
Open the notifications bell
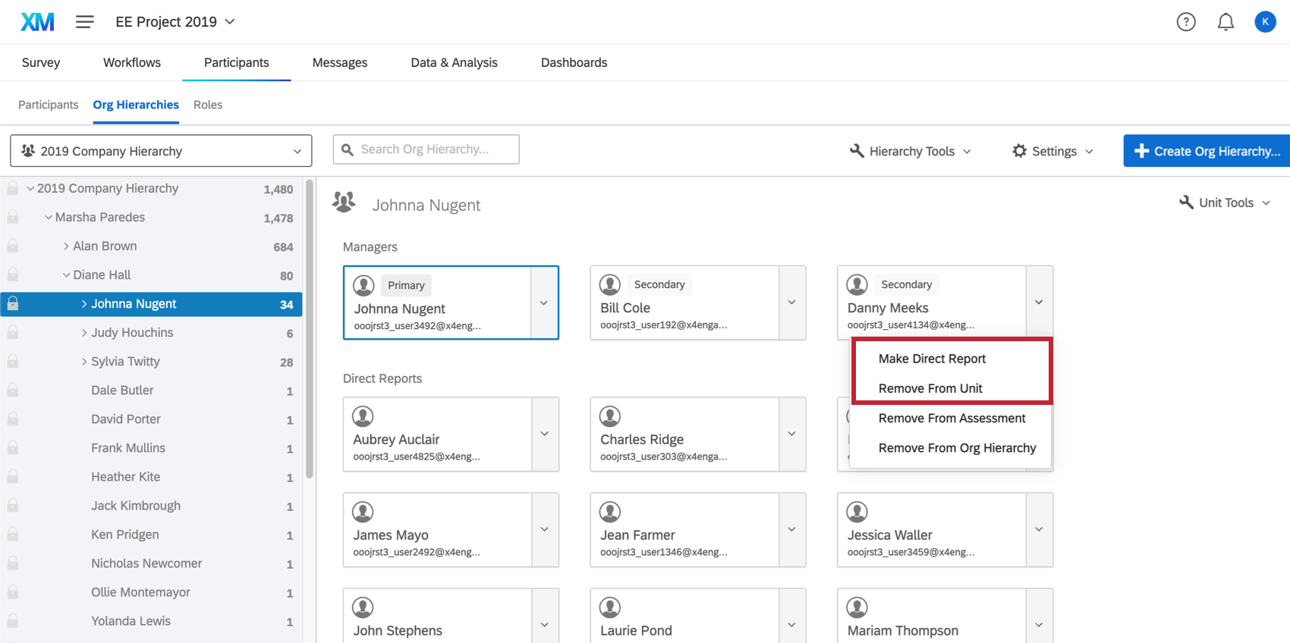point(1225,22)
